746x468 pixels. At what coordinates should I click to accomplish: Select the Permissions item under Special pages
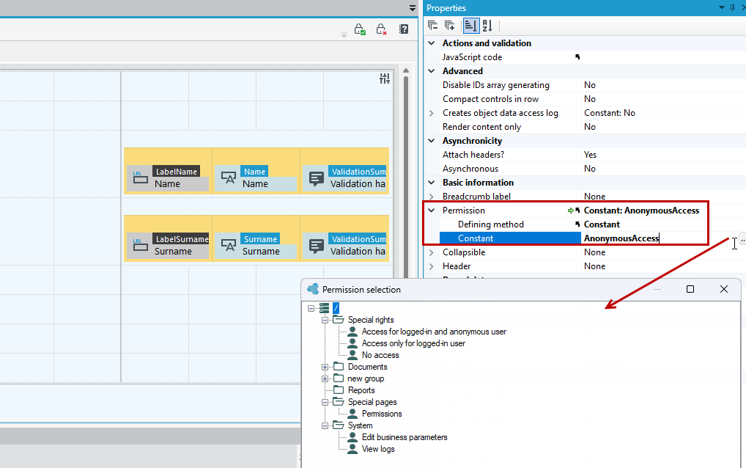tap(382, 414)
